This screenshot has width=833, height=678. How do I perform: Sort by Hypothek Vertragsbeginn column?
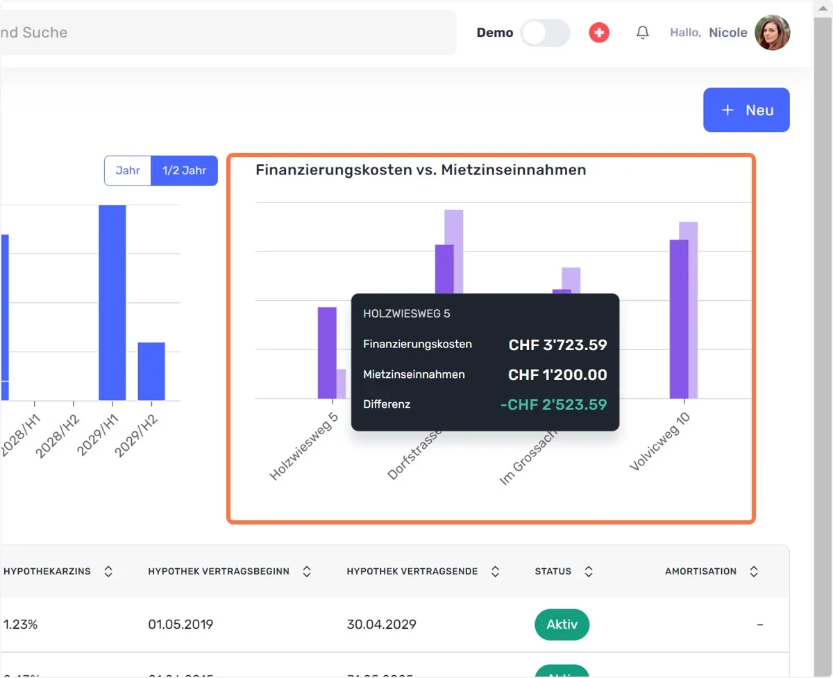pos(307,571)
